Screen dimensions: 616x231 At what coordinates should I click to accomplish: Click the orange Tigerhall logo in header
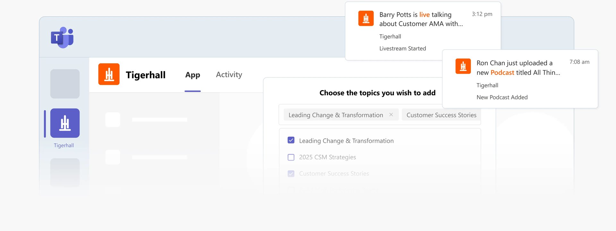[109, 74]
